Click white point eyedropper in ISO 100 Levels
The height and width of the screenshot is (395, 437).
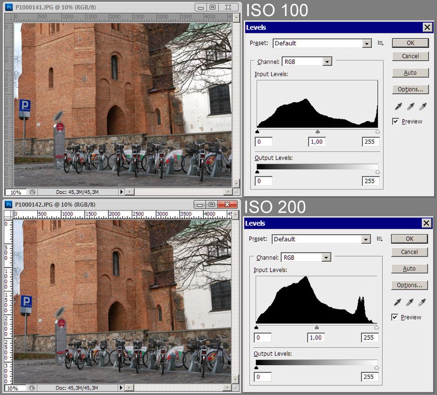point(423,106)
